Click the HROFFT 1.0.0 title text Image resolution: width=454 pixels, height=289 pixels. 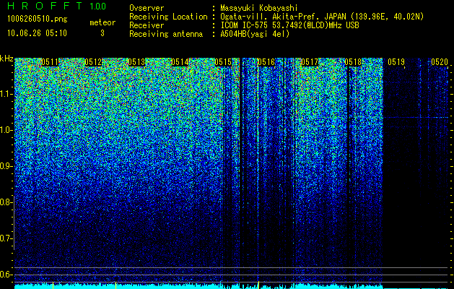pos(57,6)
